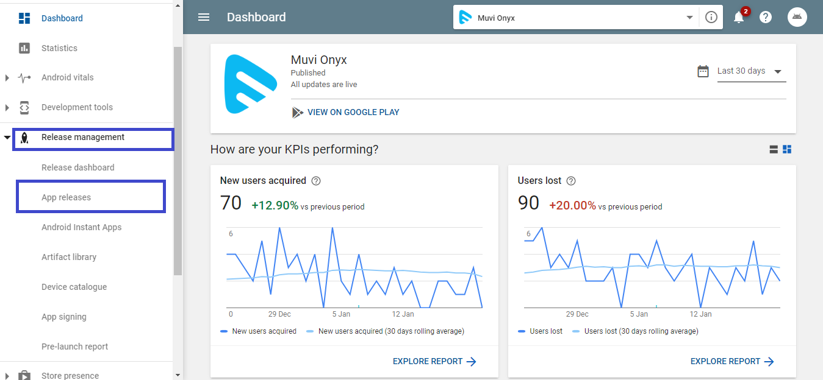
Task: Switch KPIs to grid layout view
Action: click(787, 149)
